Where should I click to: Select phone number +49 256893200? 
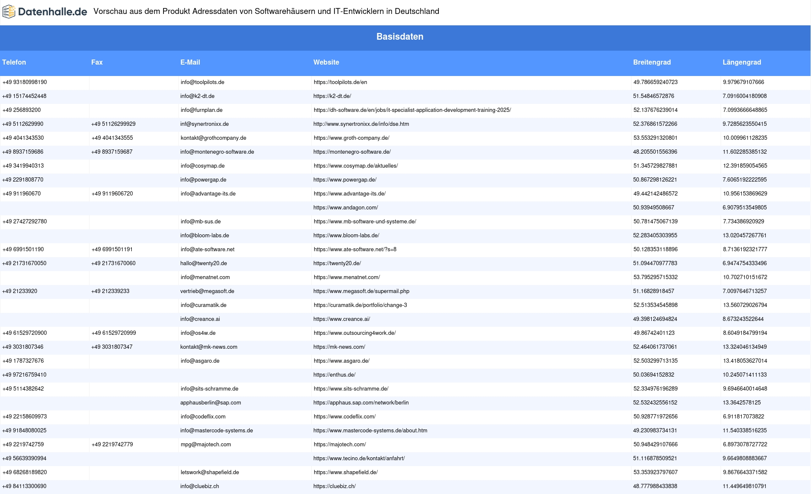[22, 110]
